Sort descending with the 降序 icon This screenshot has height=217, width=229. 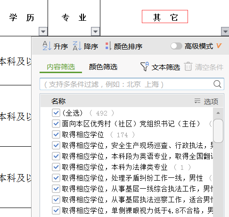(77, 46)
